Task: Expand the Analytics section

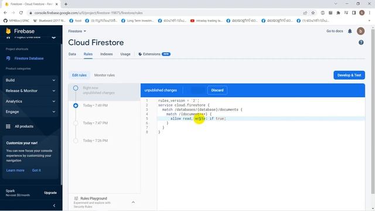Action: (x=30, y=101)
